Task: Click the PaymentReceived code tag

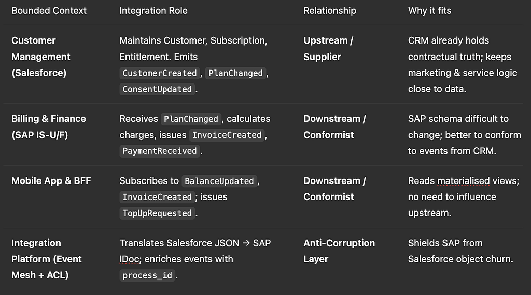Action: 160,151
